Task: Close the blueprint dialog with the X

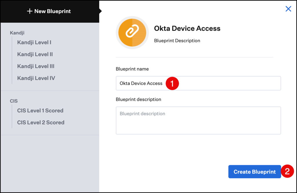Action: (288, 9)
